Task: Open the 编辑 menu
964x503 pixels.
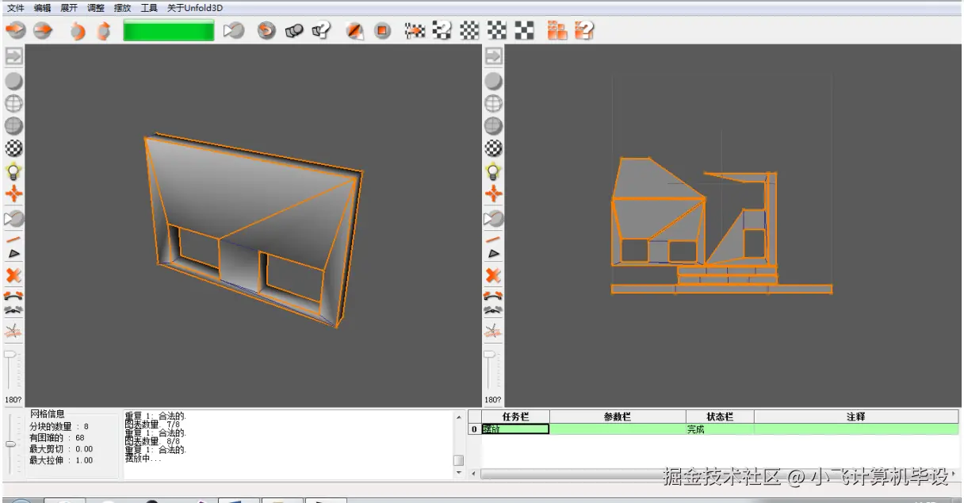Action: [x=42, y=8]
